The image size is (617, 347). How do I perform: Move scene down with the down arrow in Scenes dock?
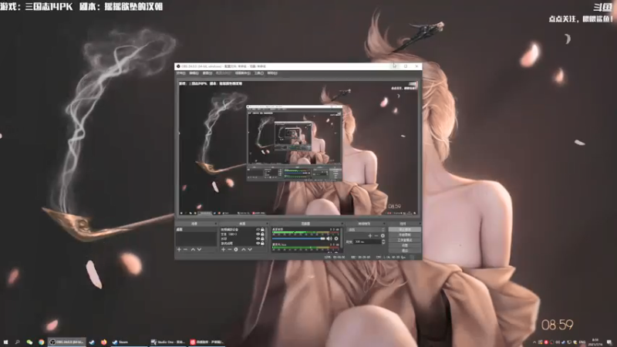[200, 249]
